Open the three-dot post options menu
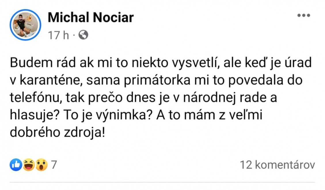Viewport: 325px width, 190px height. click(x=304, y=15)
